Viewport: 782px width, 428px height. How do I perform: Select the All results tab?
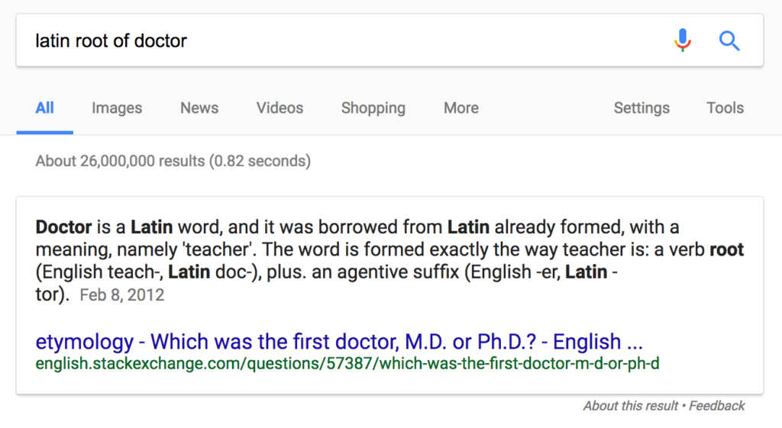click(x=45, y=108)
